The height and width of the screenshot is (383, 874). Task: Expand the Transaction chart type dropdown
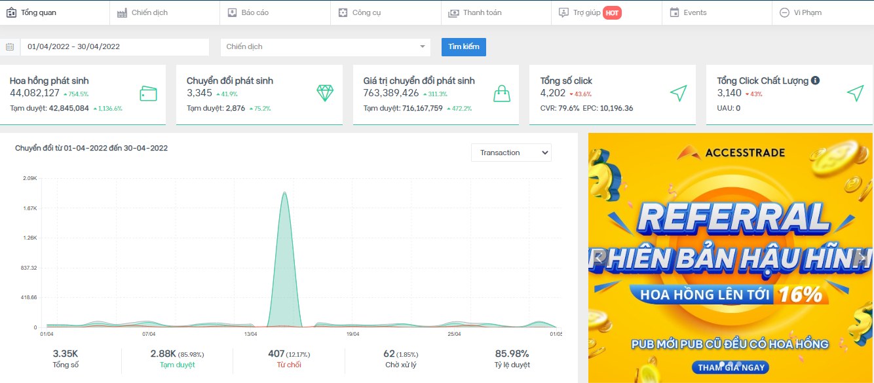511,153
